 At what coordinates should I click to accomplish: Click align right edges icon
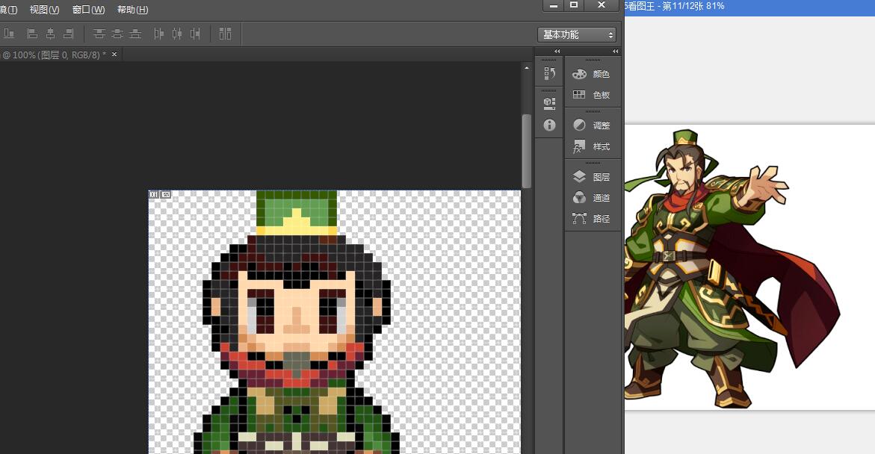coord(68,34)
